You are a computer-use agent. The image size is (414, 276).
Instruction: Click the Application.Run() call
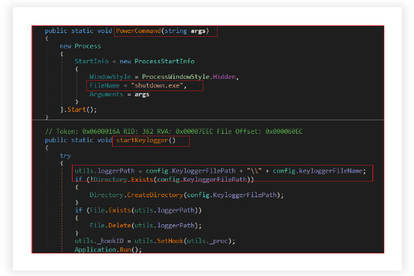coord(108,249)
